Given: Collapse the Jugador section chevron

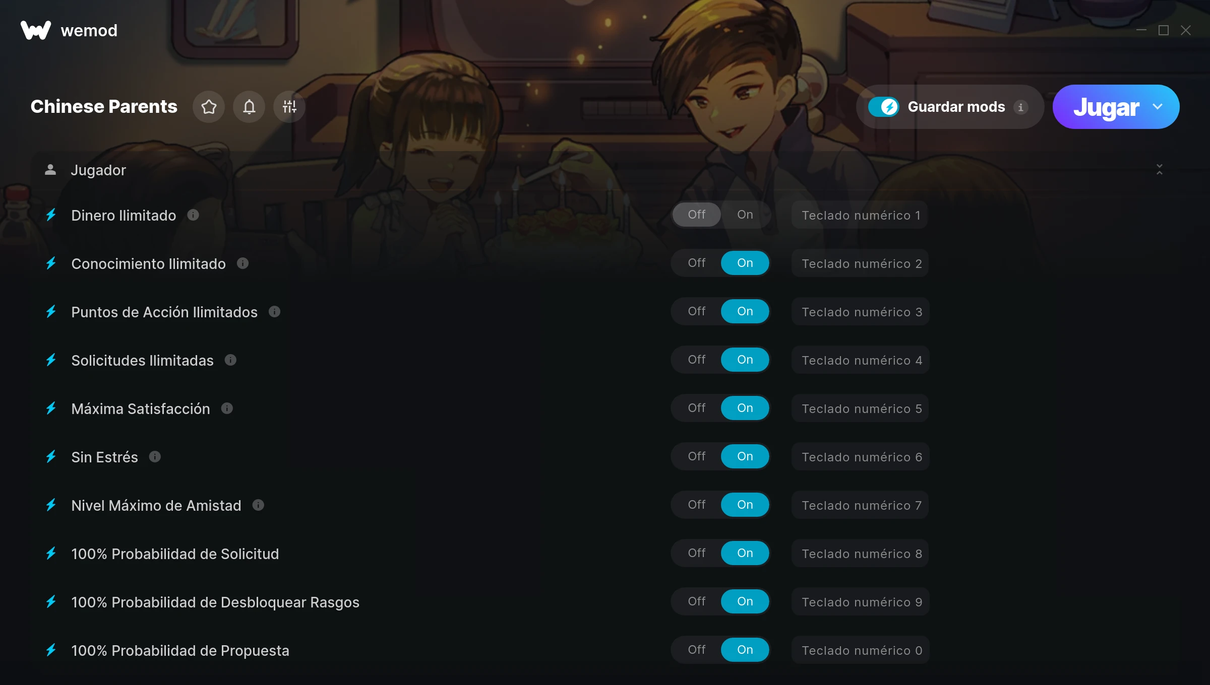Looking at the screenshot, I should [x=1160, y=170].
